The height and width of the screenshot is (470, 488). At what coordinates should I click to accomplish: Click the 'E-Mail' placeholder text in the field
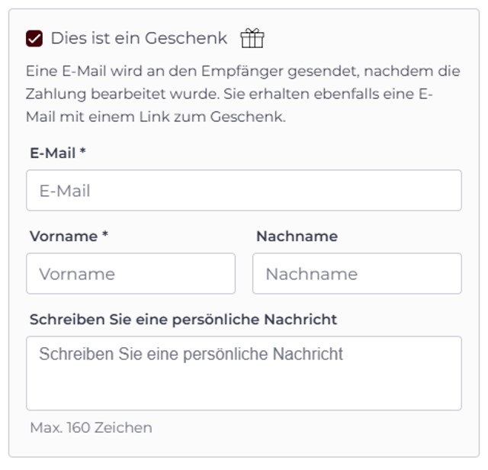tap(65, 191)
